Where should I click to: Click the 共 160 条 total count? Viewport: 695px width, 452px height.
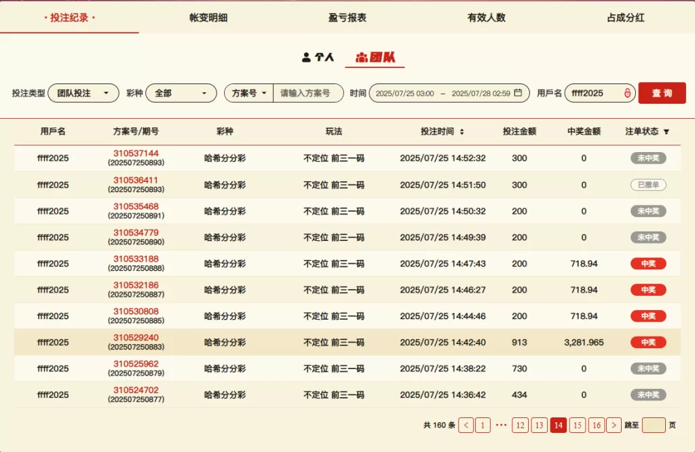(x=439, y=426)
